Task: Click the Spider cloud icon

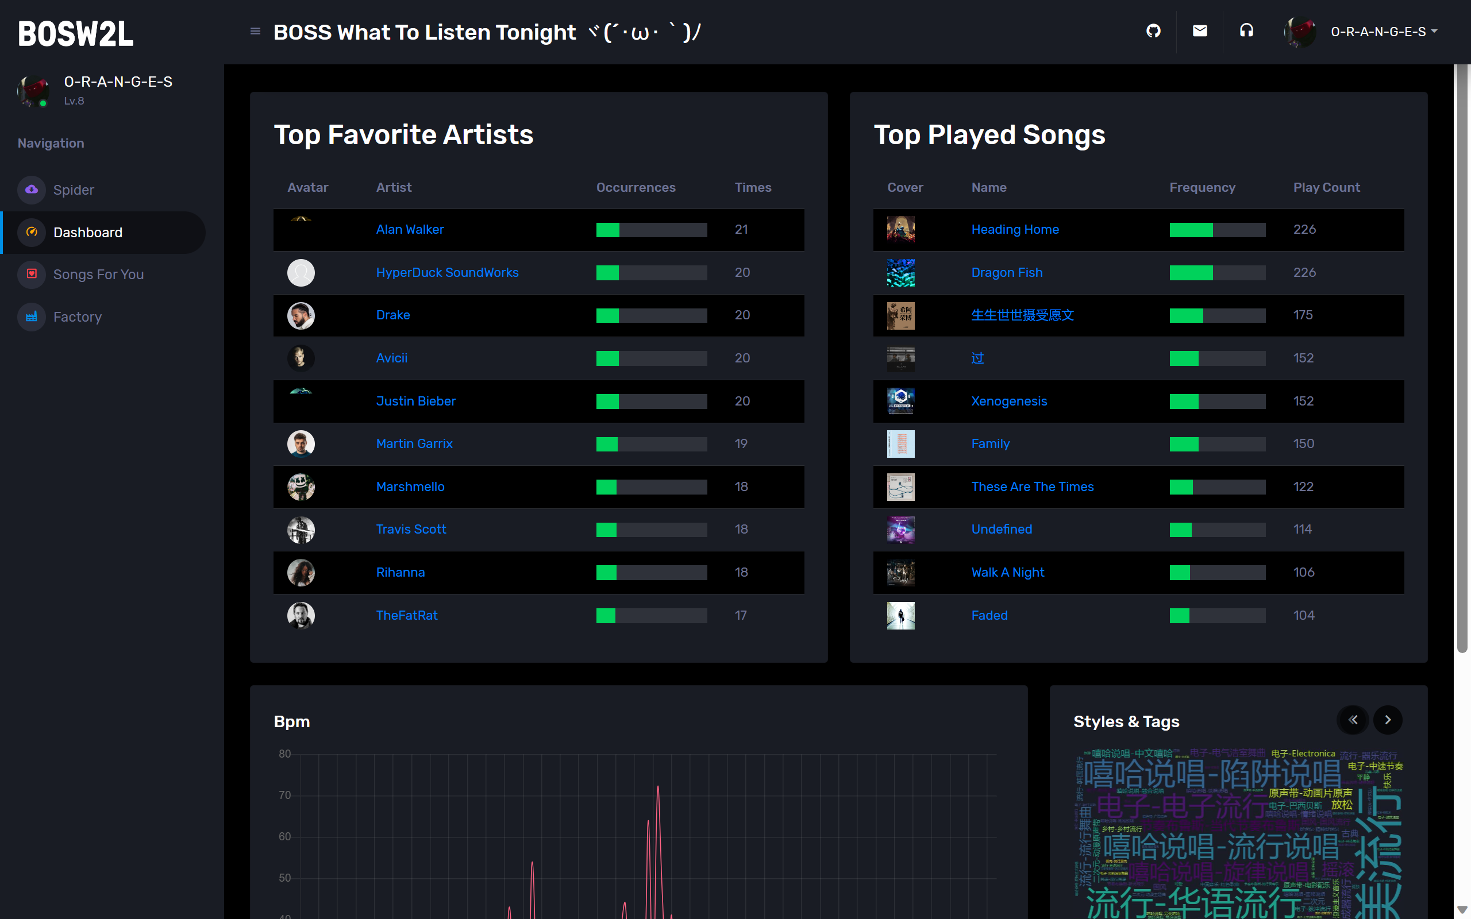Action: [32, 190]
